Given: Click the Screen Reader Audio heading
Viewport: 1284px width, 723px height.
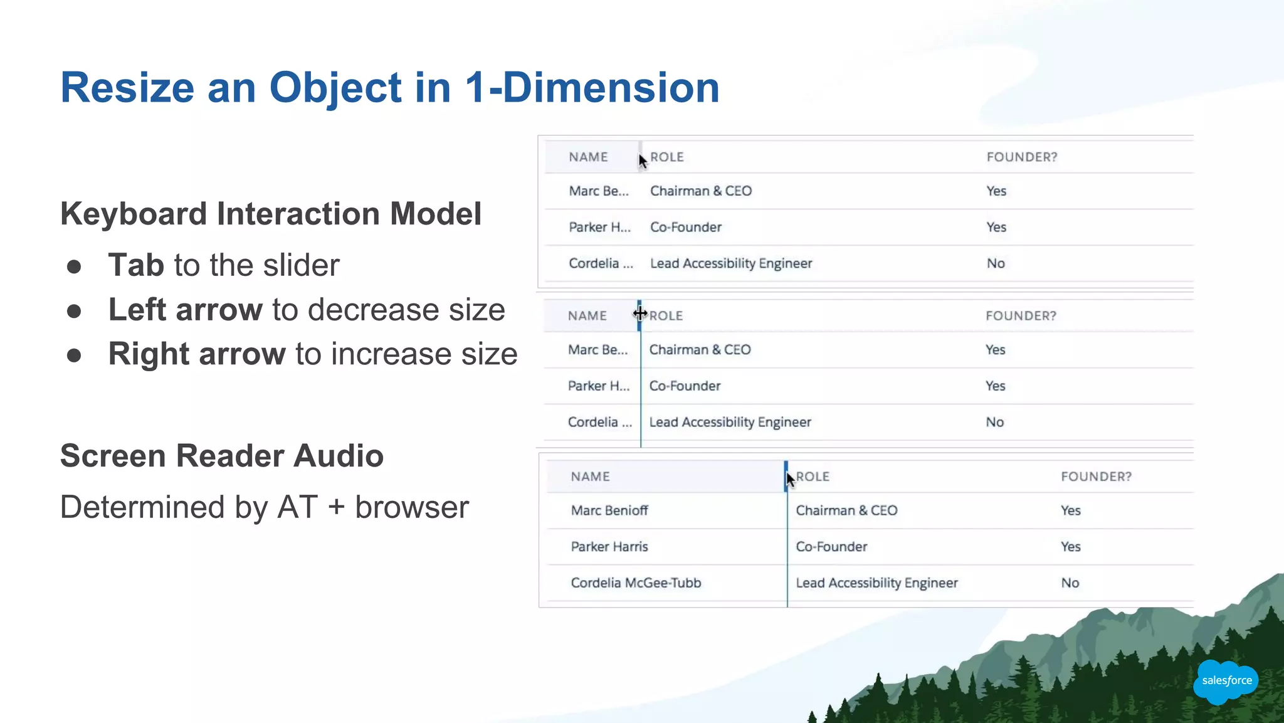Looking at the screenshot, I should pos(222,456).
